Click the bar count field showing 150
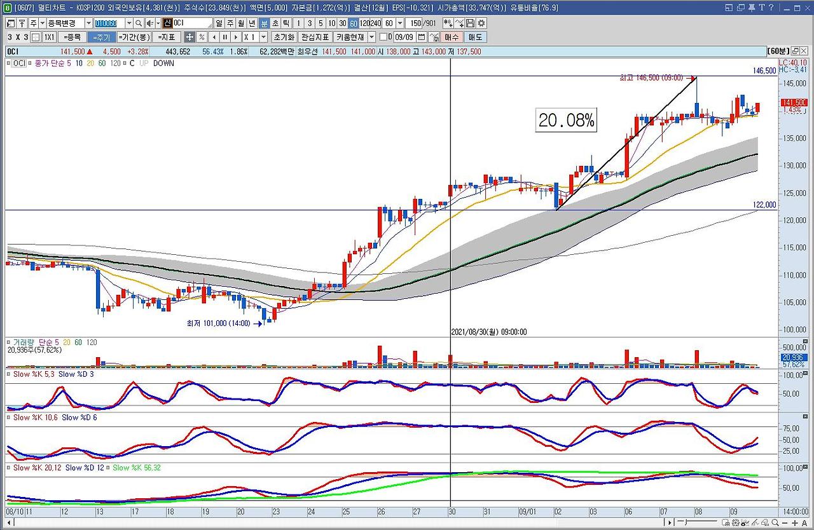This screenshot has width=814, height=530. [416, 23]
